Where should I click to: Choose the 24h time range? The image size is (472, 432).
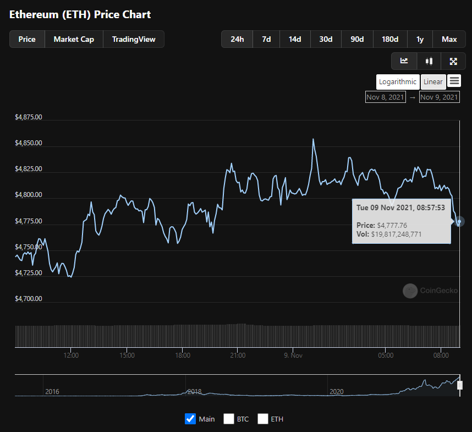pyautogui.click(x=237, y=39)
